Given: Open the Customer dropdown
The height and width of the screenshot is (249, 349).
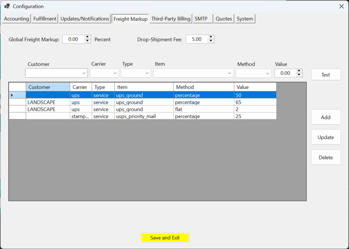Looking at the screenshot, I should point(57,73).
